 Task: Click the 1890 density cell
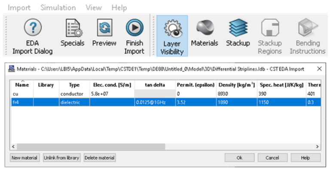tap(237, 103)
